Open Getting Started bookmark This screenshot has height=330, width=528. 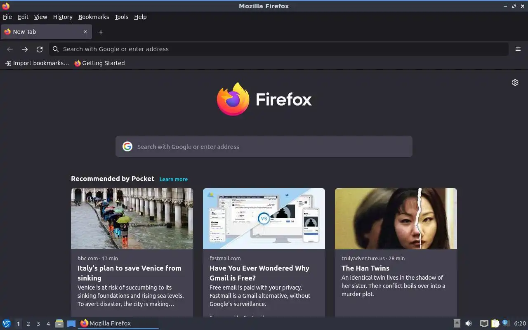point(99,63)
